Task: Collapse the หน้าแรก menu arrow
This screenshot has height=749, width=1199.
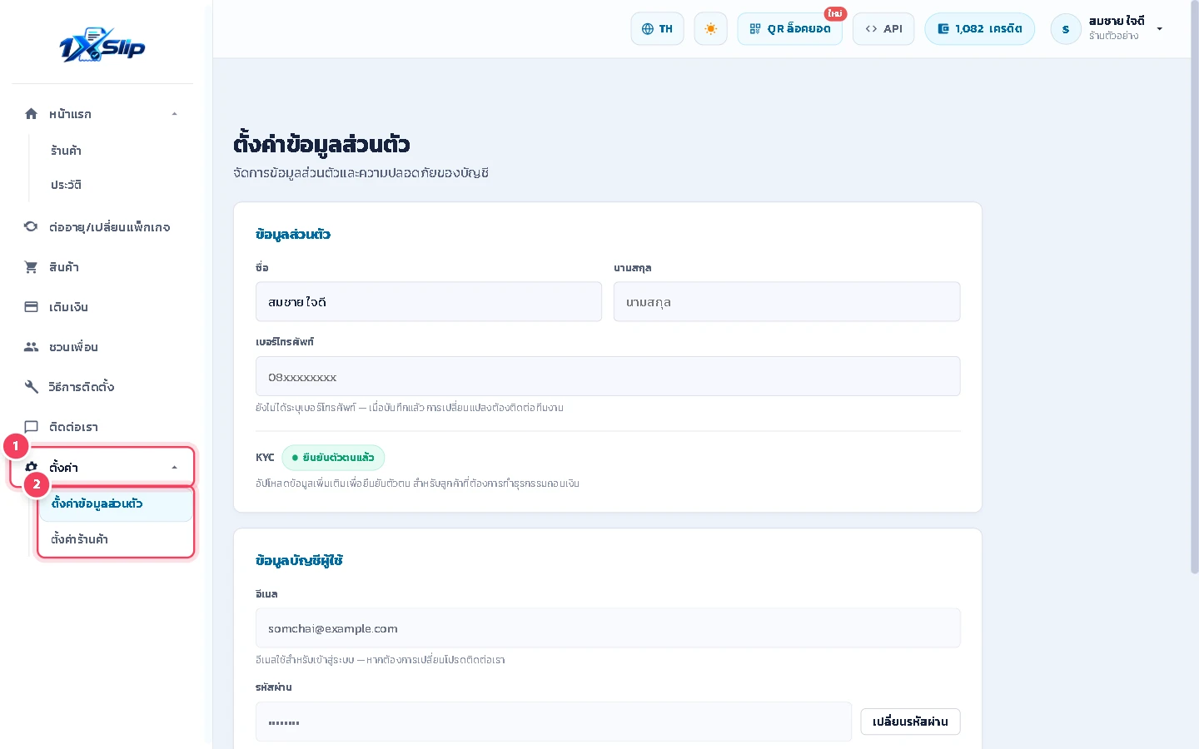Action: click(x=174, y=114)
